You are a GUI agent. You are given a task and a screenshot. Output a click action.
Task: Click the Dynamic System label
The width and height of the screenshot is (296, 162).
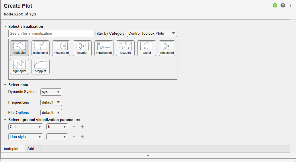coord(22,92)
